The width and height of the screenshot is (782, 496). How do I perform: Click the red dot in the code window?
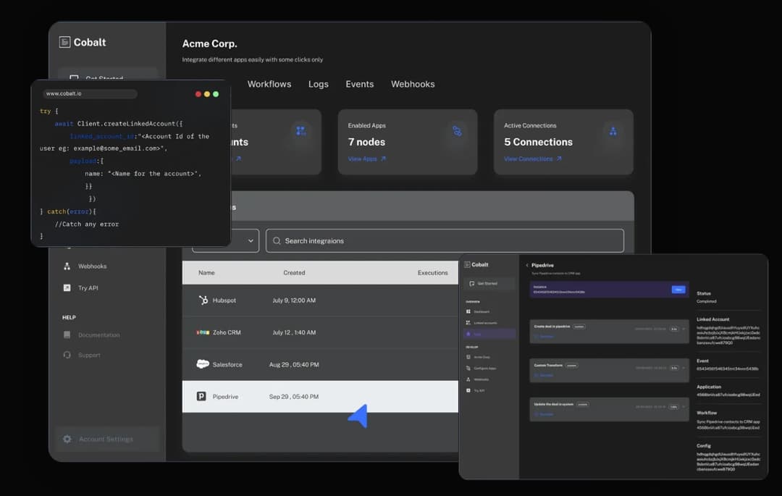[x=198, y=94]
